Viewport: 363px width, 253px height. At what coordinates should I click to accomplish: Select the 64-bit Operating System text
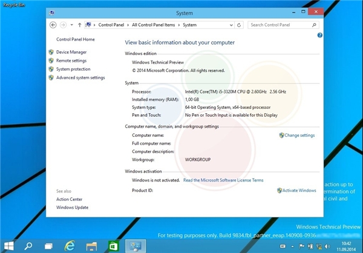tap(227, 108)
